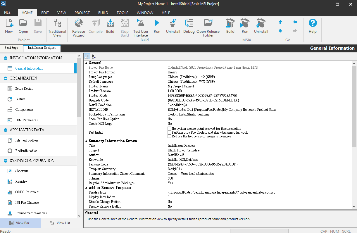The image size is (357, 233).
Task: Collapse Add or Remove Programs group
Action: pos(86,188)
